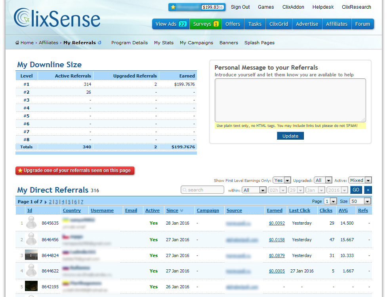This screenshot has width=391, height=297.
Task: Sort by Refs column header
Action: [363, 211]
